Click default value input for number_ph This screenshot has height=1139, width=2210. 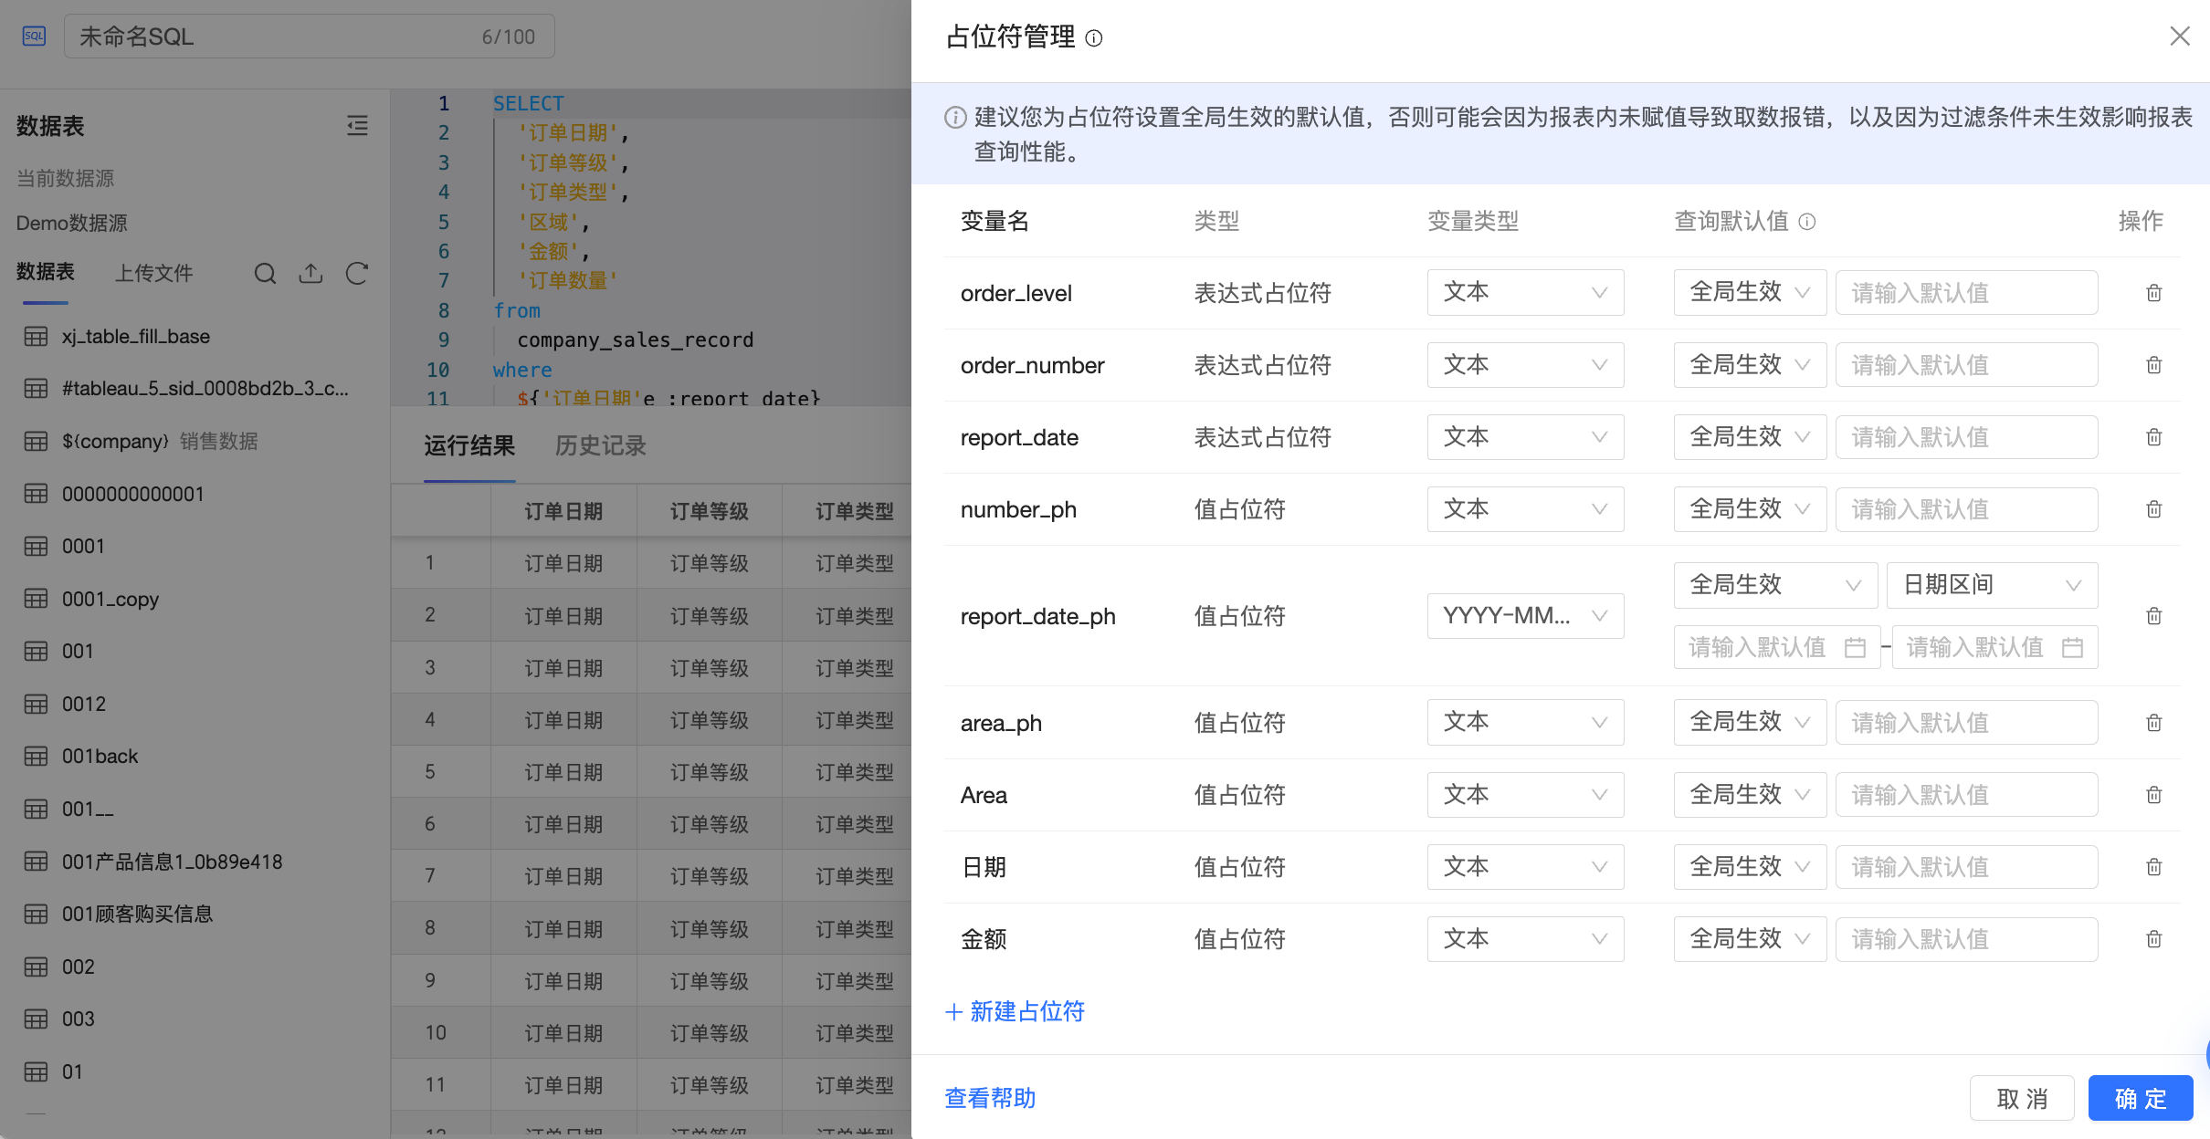[1966, 509]
